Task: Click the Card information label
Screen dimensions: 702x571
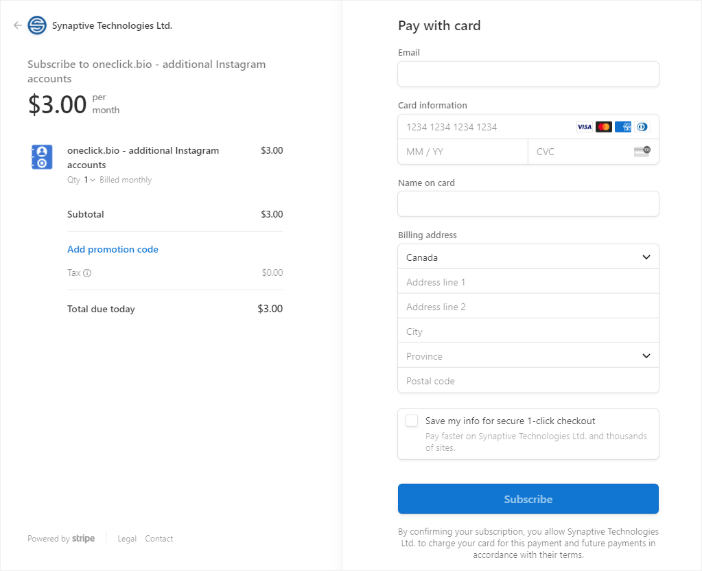Action: 432,105
